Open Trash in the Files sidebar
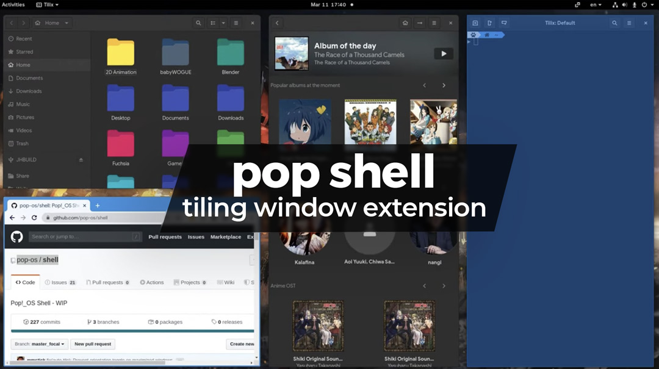The width and height of the screenshot is (659, 369). point(46,143)
